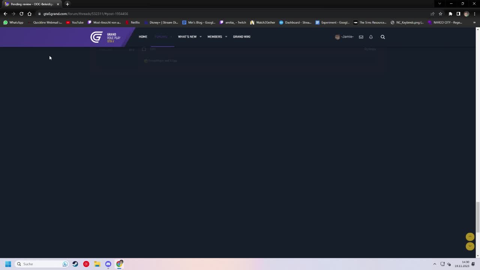The height and width of the screenshot is (270, 480).
Task: Share this page from the address bar
Action: click(x=432, y=14)
